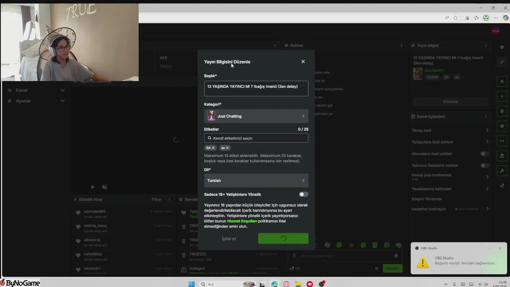Click the pencil edit icon in right toolbar
Image resolution: width=510 pixels, height=287 pixels.
[502, 62]
